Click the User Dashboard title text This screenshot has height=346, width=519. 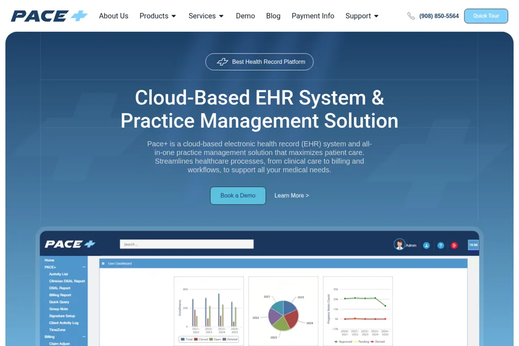point(120,264)
